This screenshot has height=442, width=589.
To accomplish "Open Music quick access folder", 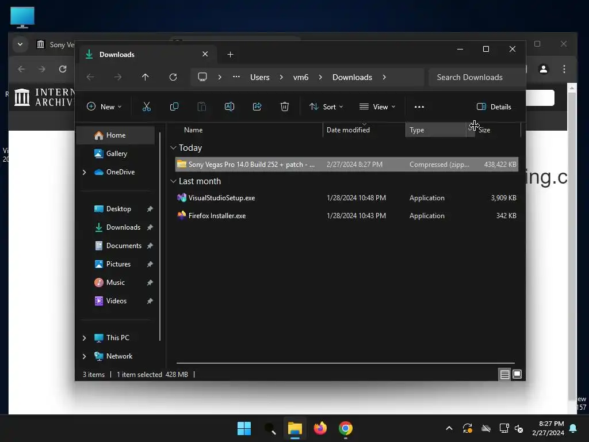I will [115, 283].
